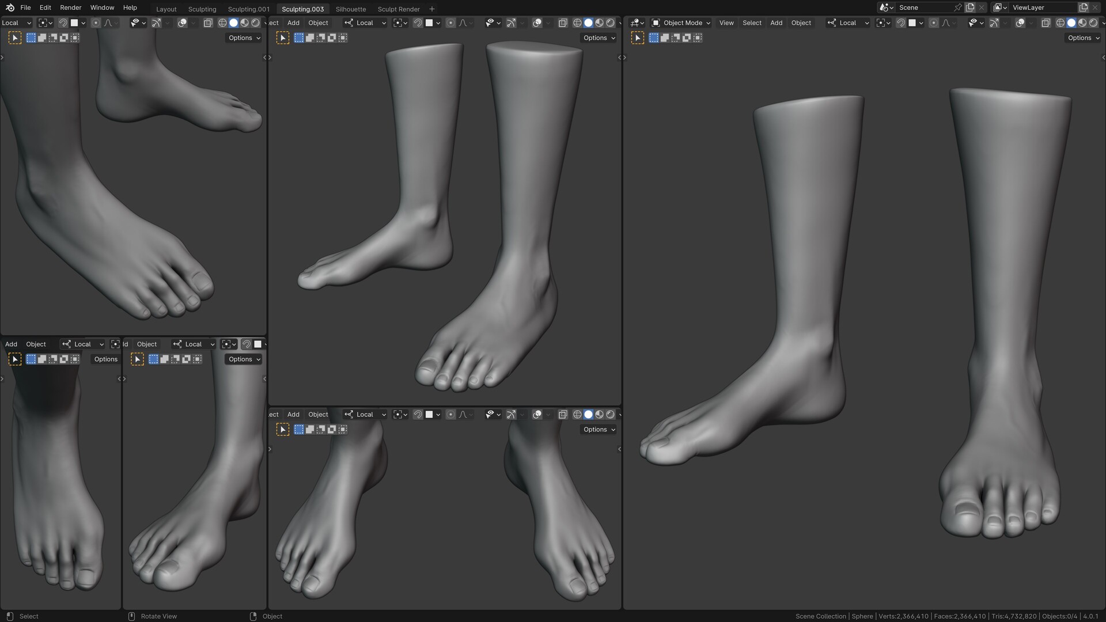
Task: Select the Tweak arrow tool in the right viewport
Action: (x=638, y=37)
